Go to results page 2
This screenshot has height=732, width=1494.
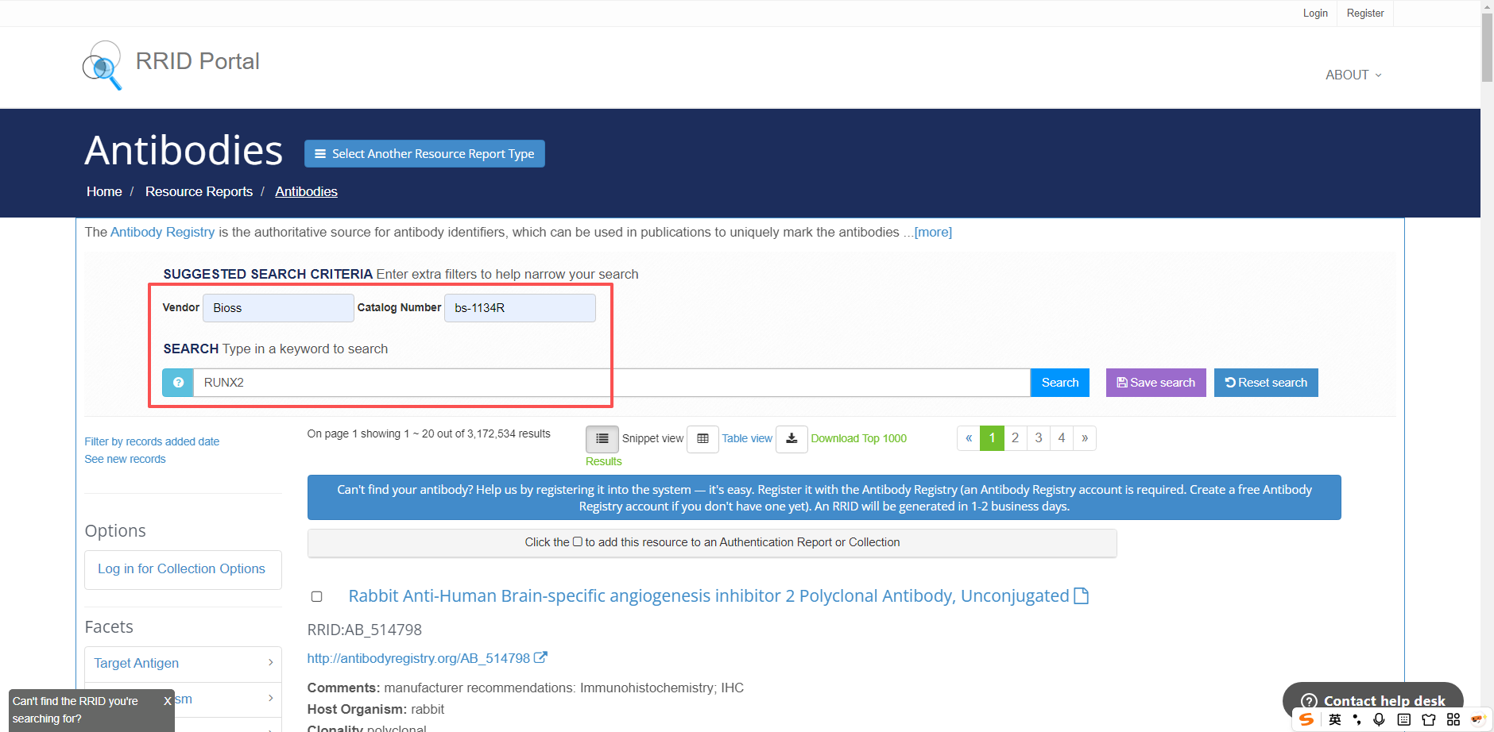click(1015, 438)
